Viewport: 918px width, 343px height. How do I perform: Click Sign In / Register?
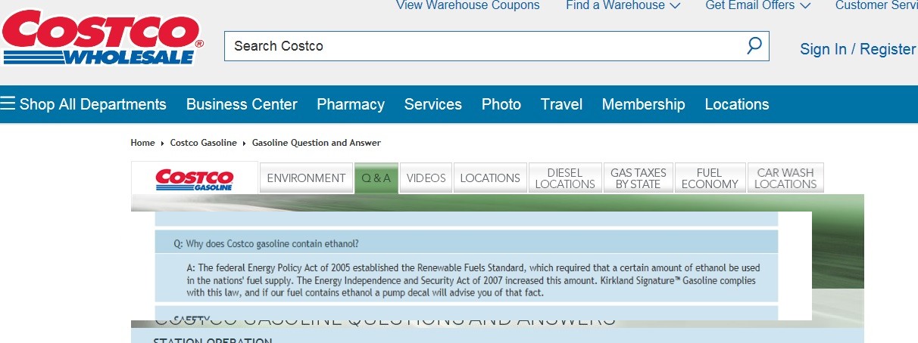(x=857, y=49)
